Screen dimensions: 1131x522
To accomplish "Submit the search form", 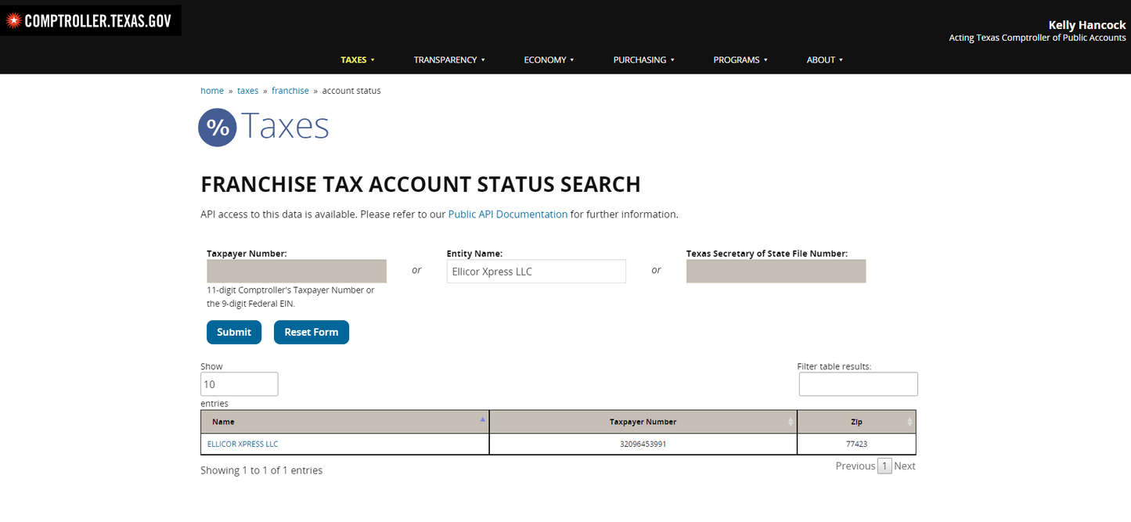I will click(234, 332).
